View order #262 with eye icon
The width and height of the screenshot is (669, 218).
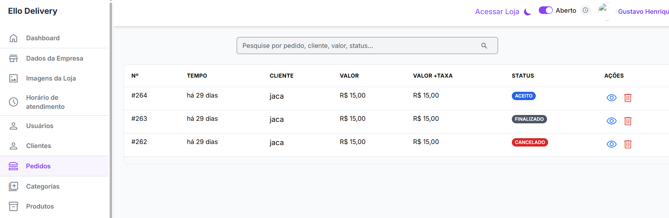coord(612,144)
